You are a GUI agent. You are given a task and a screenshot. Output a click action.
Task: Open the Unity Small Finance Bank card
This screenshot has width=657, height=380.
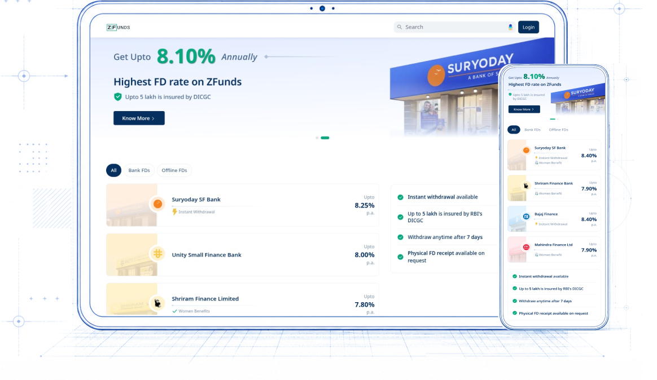(x=243, y=254)
